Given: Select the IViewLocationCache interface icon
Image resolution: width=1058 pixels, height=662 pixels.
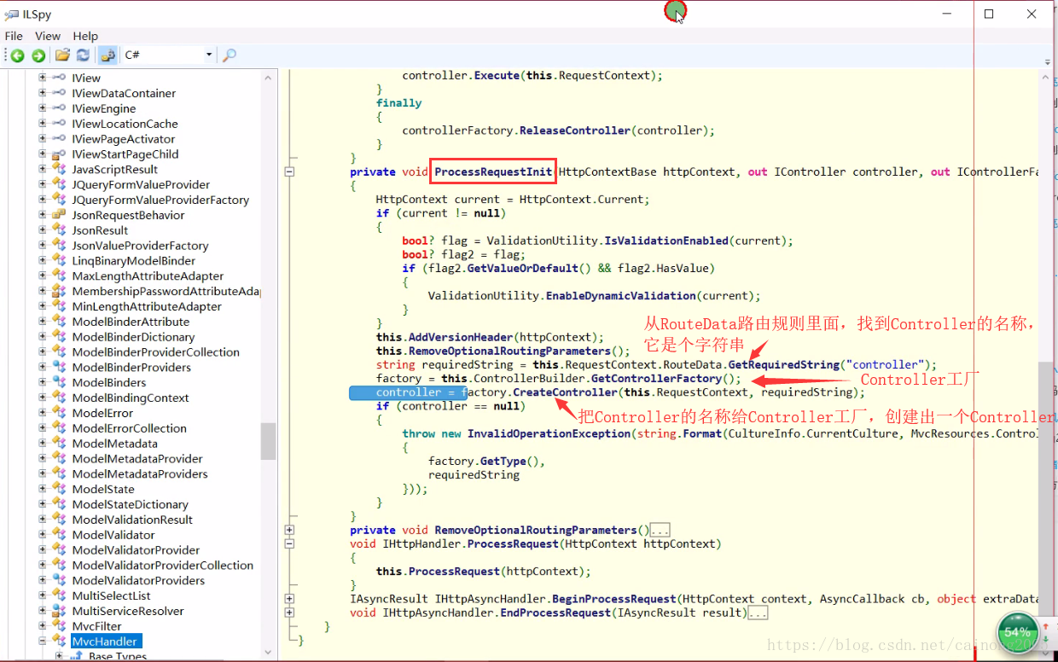Looking at the screenshot, I should 59,124.
